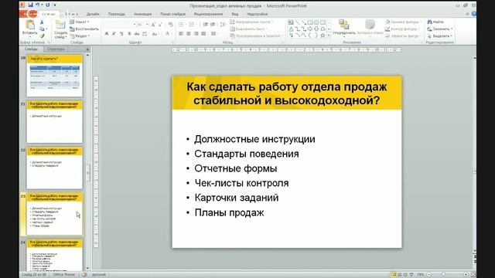Redo or repeat the last action

click(x=48, y=5)
